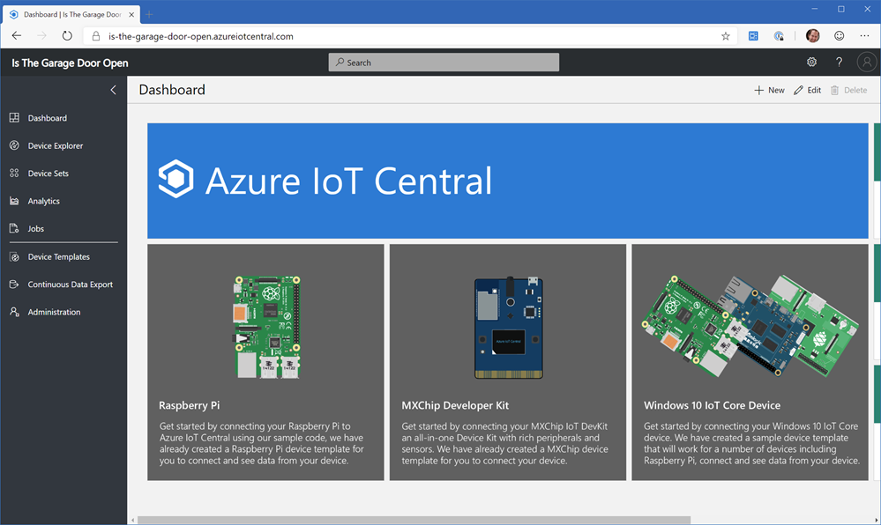This screenshot has width=881, height=525.
Task: Click the browser extension icon with the lock badge
Action: (779, 36)
